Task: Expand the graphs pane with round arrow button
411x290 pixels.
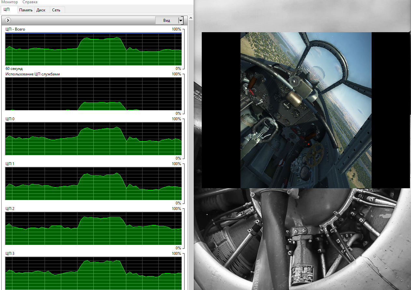Action: (x=8, y=20)
